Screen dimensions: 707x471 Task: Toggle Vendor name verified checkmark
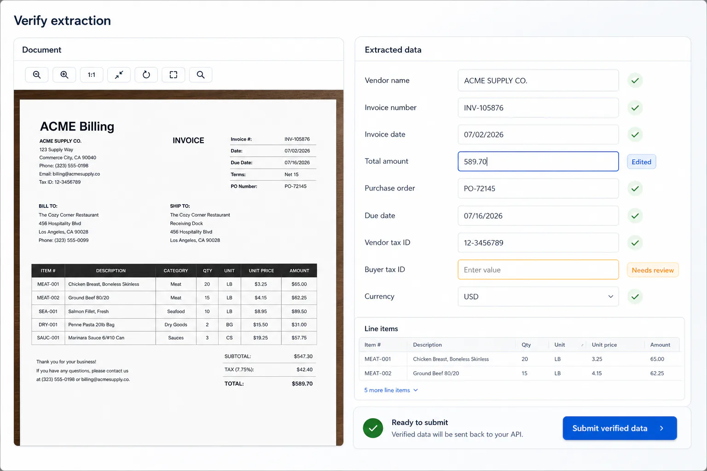point(635,80)
